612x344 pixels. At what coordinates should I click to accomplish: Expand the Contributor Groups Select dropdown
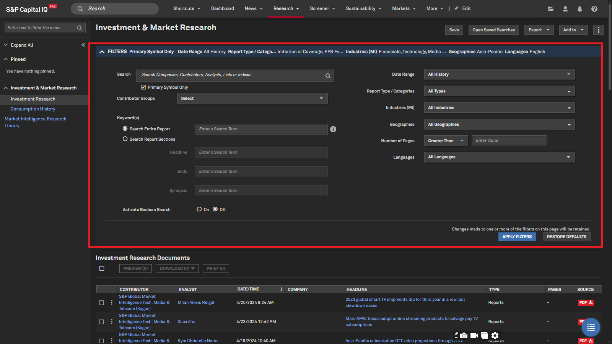pos(252,98)
